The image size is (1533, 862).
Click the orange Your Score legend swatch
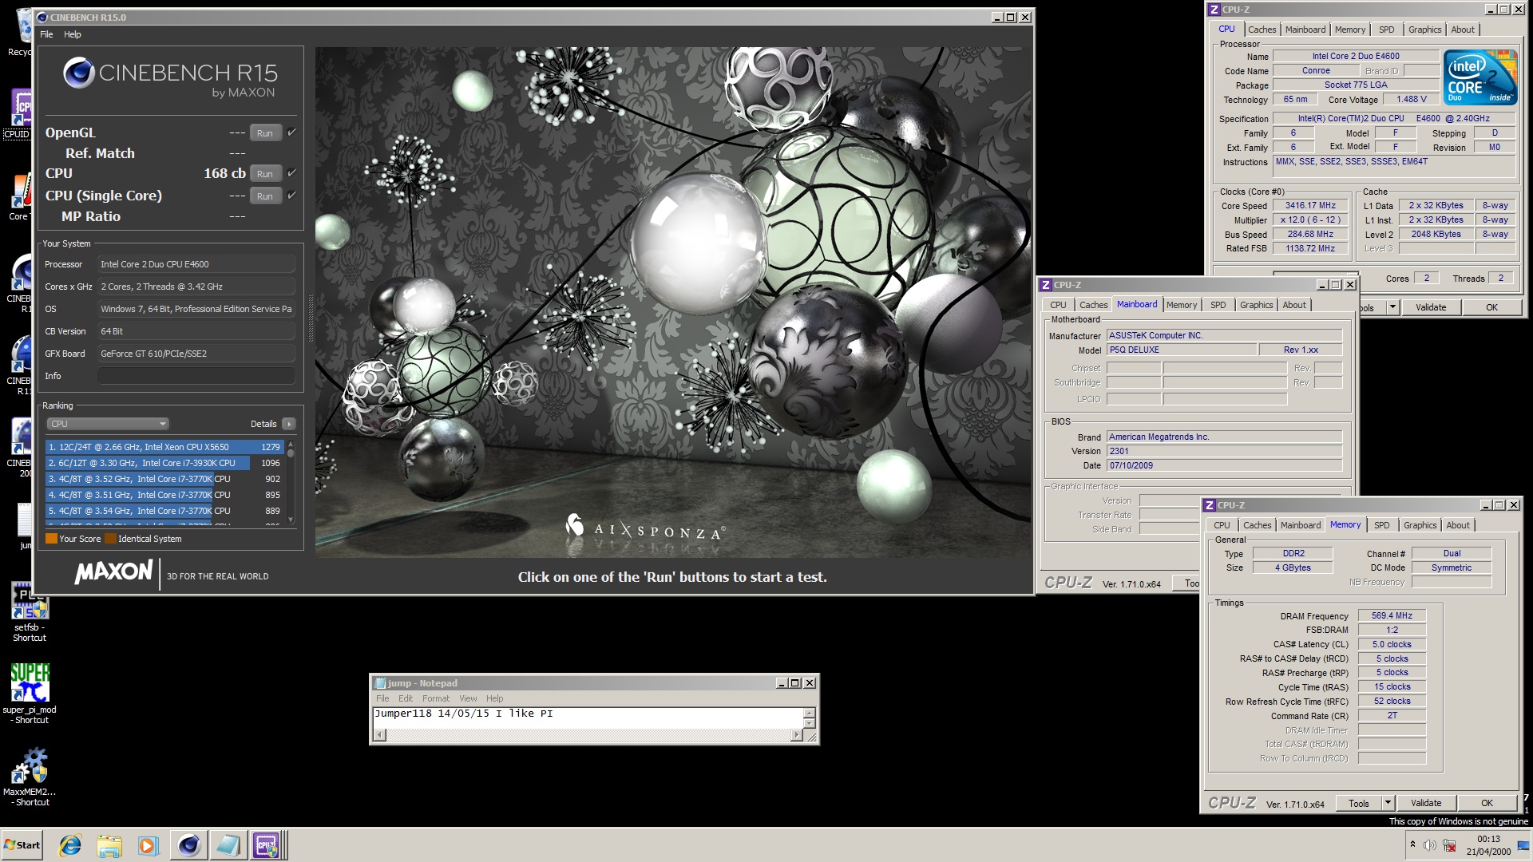(51, 539)
